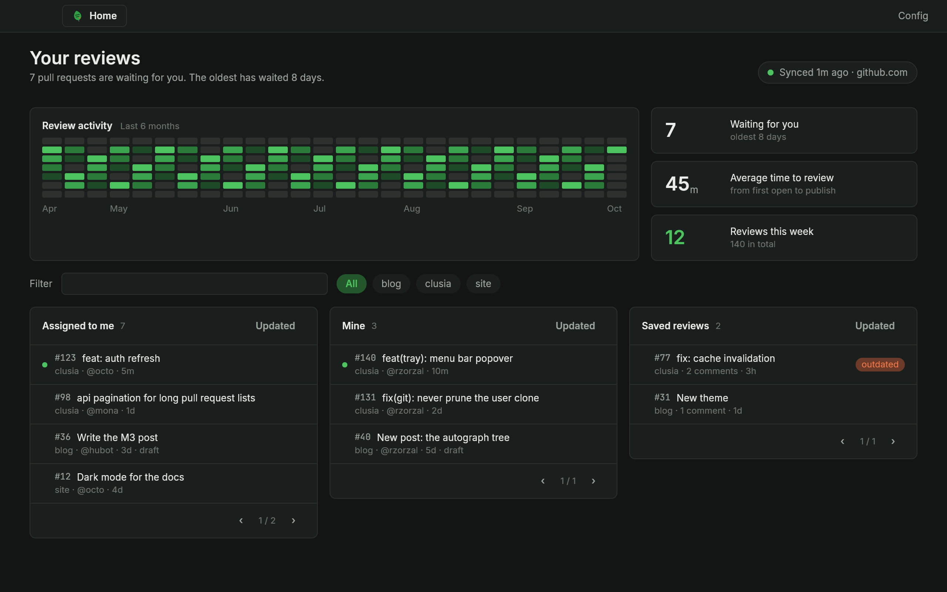947x592 pixels.
Task: Click the Synced 1m ago status pill
Action: click(x=837, y=73)
